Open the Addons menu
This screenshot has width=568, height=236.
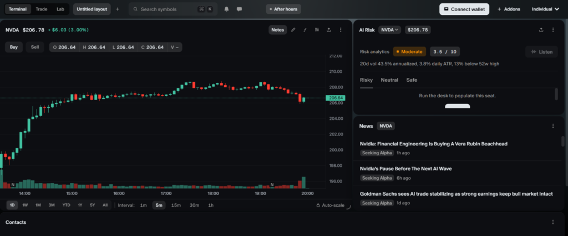[509, 9]
